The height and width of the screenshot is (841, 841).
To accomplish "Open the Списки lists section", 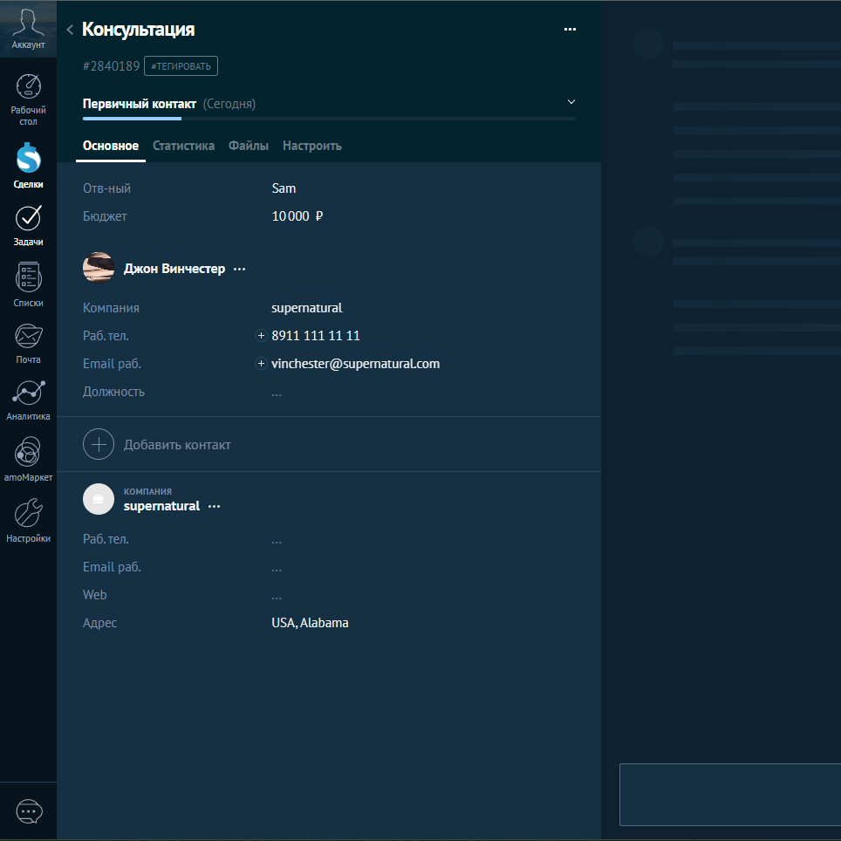I will click(x=28, y=284).
